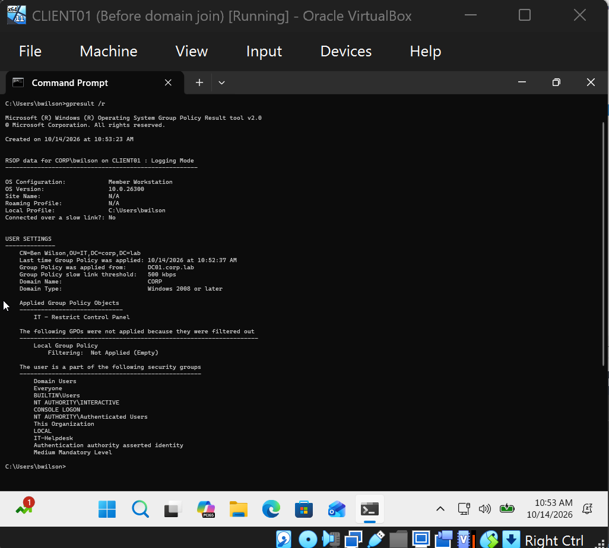This screenshot has width=609, height=548.
Task: Click 'Local Group Policy' line
Action: pyautogui.click(x=66, y=345)
